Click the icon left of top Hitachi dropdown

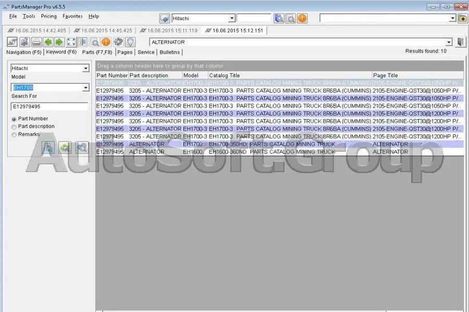click(x=165, y=19)
